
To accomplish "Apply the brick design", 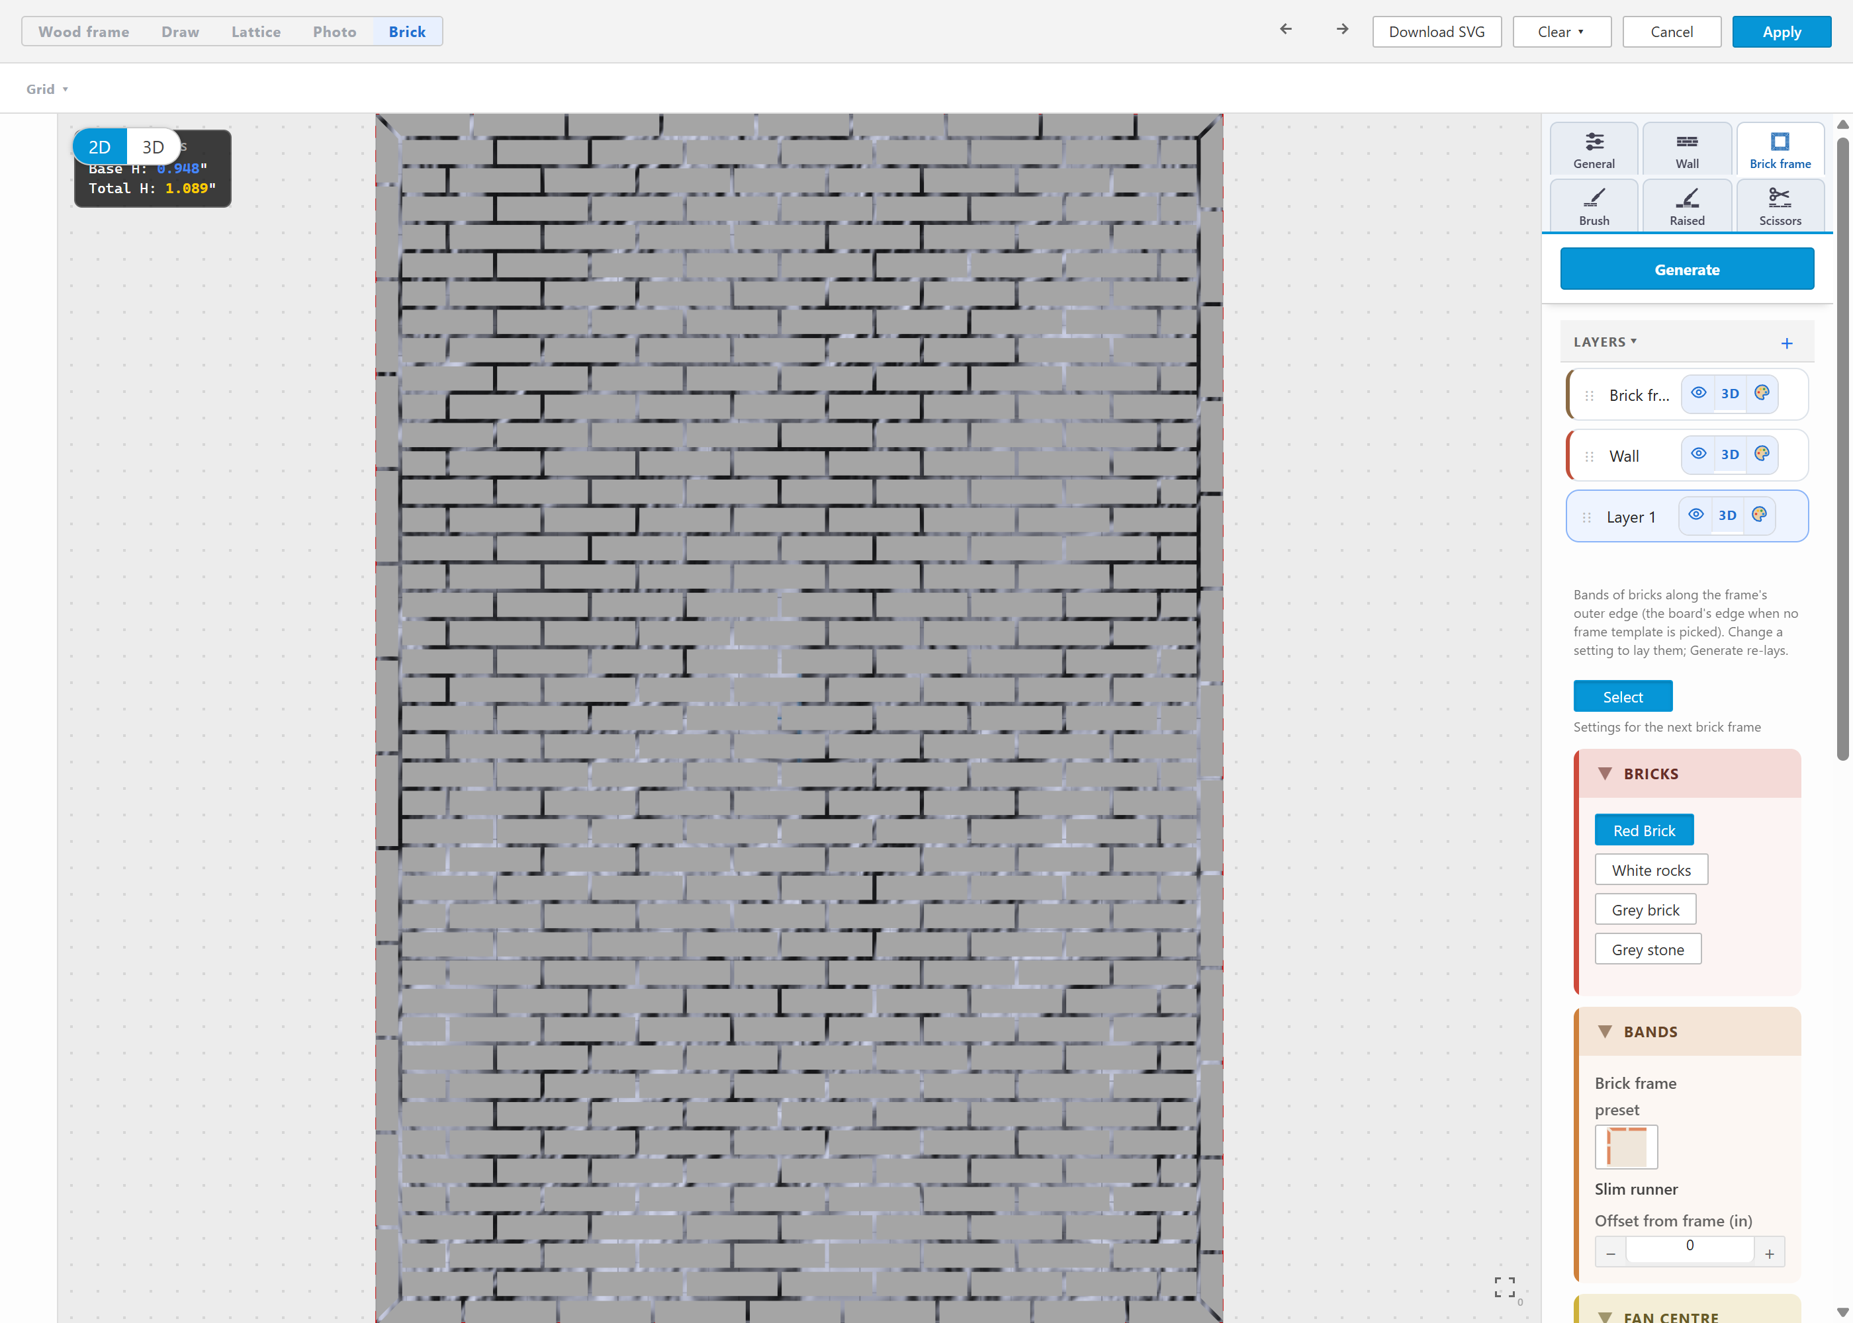I will tap(1782, 32).
